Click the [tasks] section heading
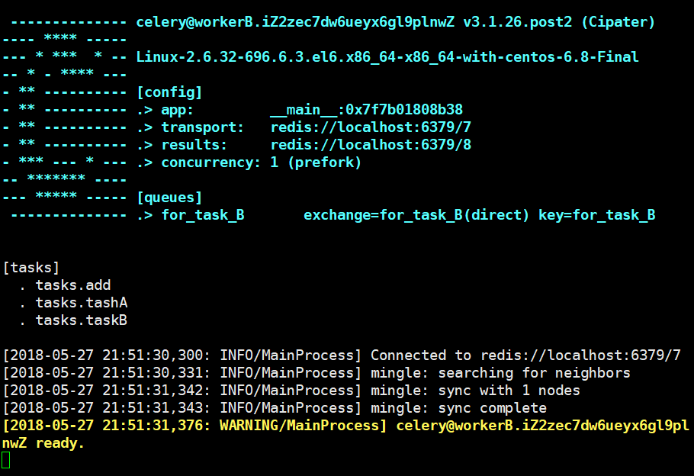694x476 pixels. click(31, 268)
